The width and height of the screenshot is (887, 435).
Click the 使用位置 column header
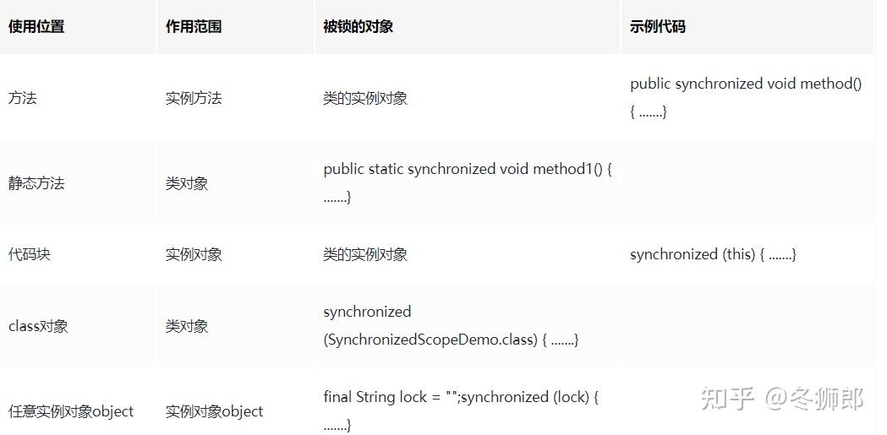(36, 26)
